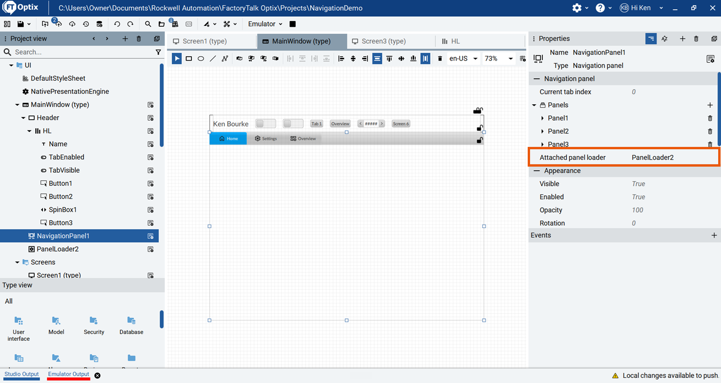
Task: Click the Redo arrow in the top toolbar
Action: pos(130,24)
